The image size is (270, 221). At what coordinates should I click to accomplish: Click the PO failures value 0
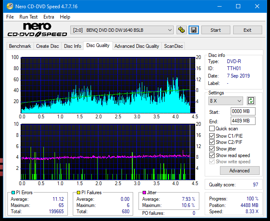[194, 213]
